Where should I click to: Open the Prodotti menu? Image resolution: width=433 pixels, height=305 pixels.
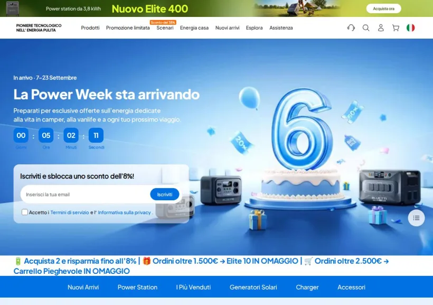click(x=90, y=27)
